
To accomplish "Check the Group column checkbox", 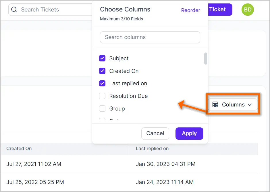I will click(x=102, y=108).
